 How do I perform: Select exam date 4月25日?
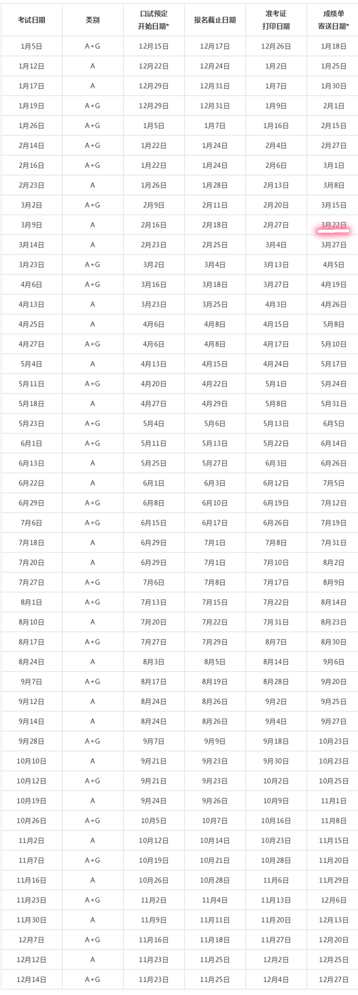click(x=32, y=324)
